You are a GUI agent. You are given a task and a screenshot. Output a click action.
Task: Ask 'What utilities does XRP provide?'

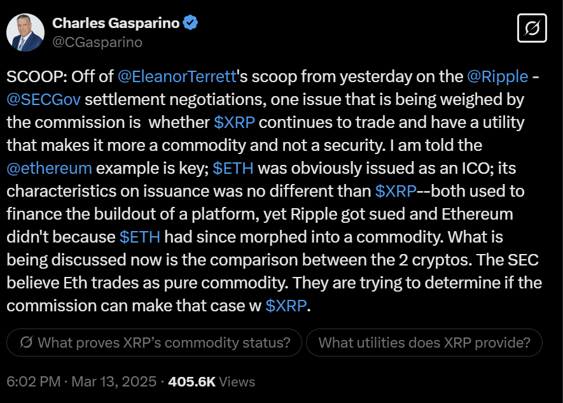click(x=424, y=343)
